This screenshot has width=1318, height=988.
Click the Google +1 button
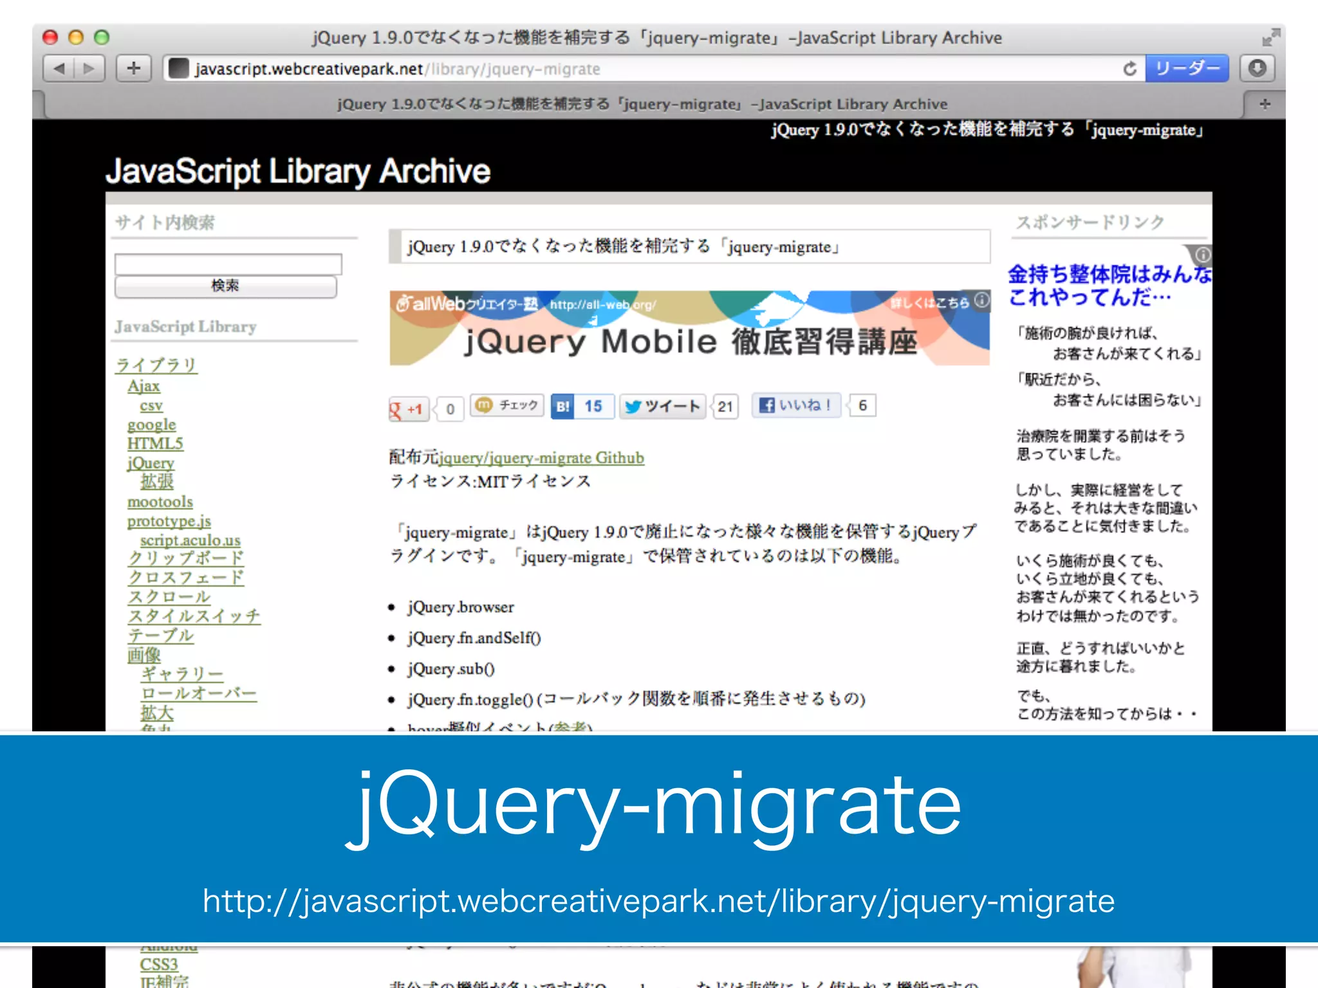pyautogui.click(x=409, y=408)
